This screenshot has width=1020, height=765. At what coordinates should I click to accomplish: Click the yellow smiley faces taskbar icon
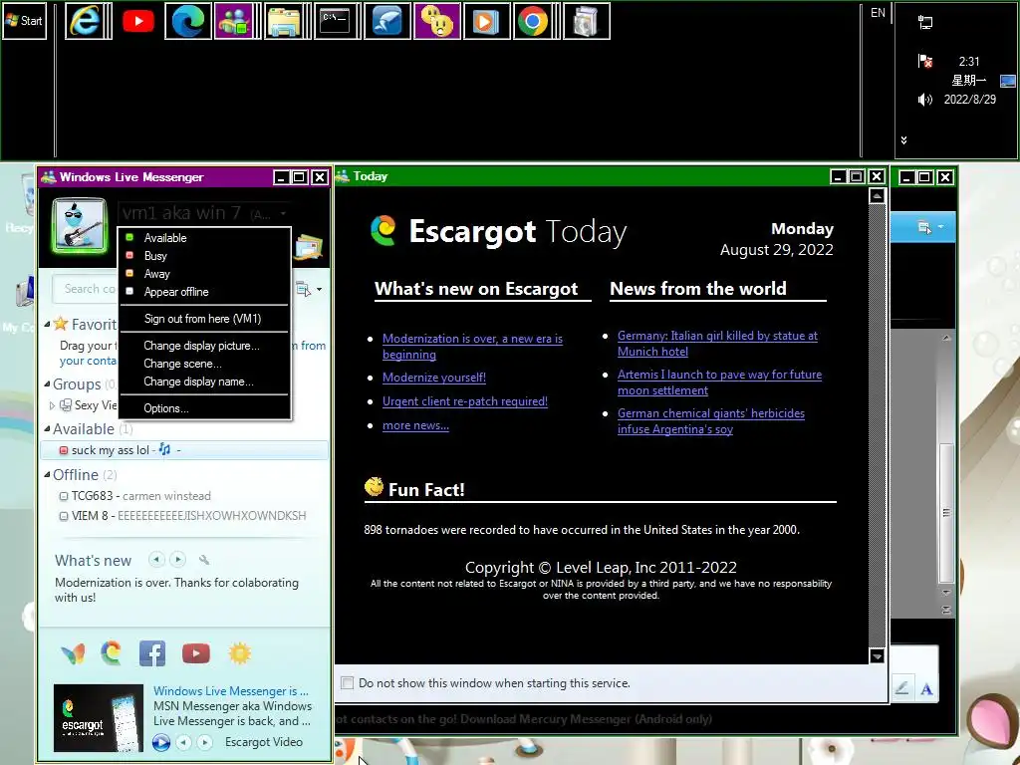436,21
